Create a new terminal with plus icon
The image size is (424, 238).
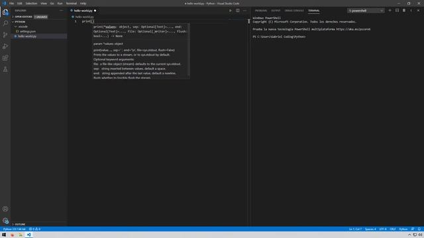pos(390,11)
